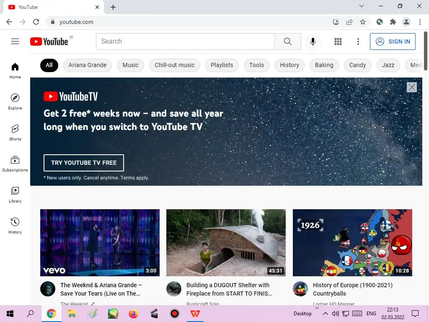Open Windows Start menu
Screen dimensions: 429x322
(x=10, y=314)
